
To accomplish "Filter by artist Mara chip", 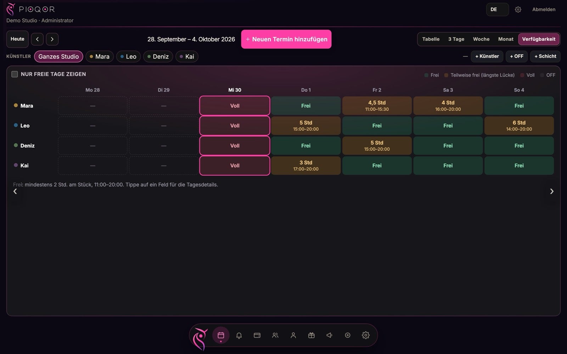I will click(100, 56).
